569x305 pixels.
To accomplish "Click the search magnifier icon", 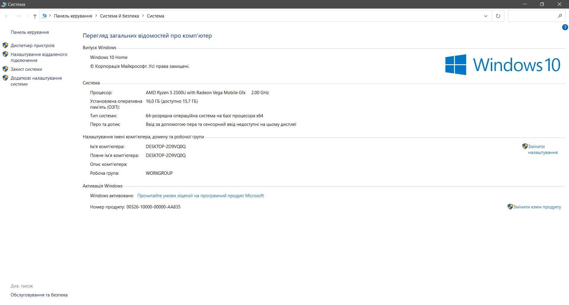I will coord(560,16).
